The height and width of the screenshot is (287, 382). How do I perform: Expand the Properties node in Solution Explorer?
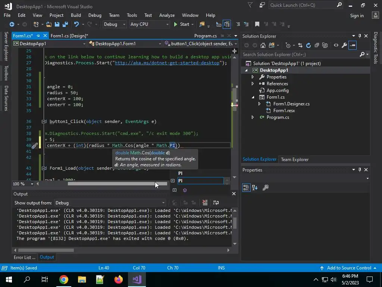pyautogui.click(x=253, y=77)
